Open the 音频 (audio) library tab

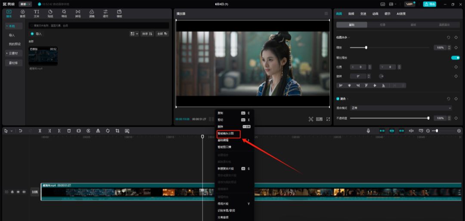tap(22, 13)
